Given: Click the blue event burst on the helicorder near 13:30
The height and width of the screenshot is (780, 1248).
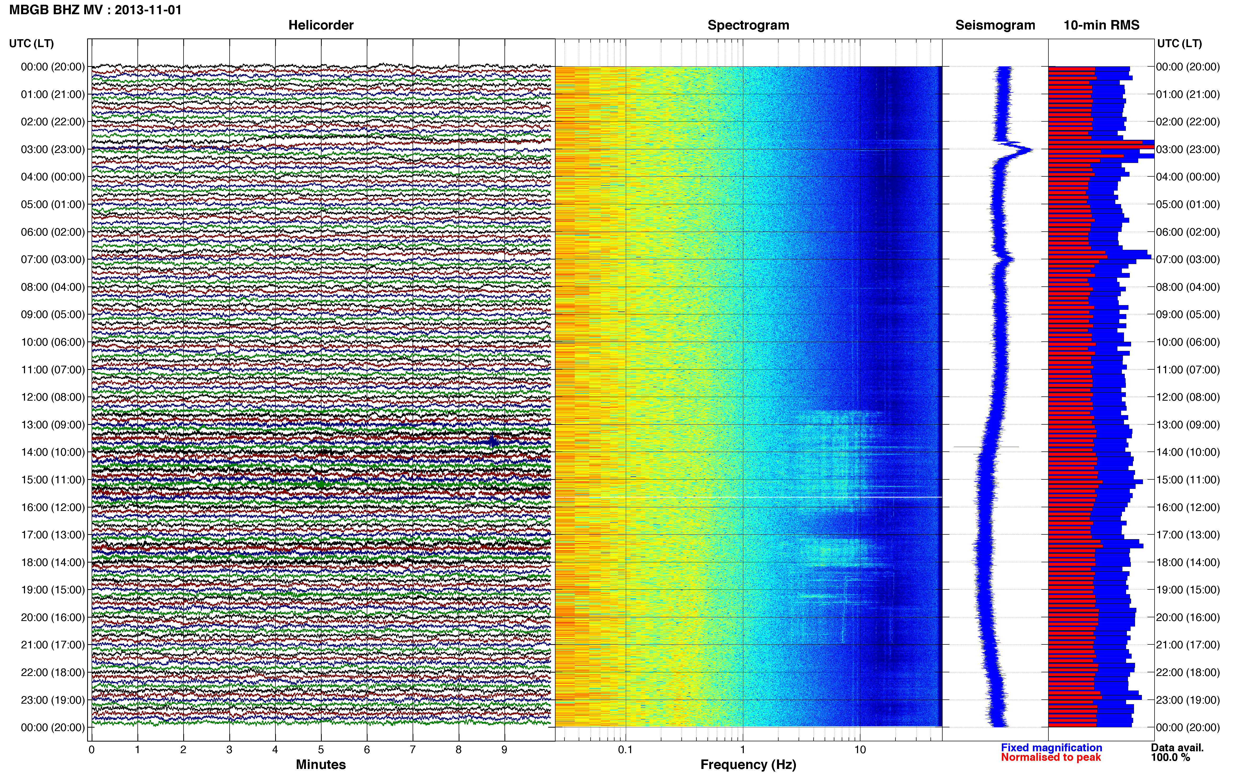Looking at the screenshot, I should click(493, 441).
